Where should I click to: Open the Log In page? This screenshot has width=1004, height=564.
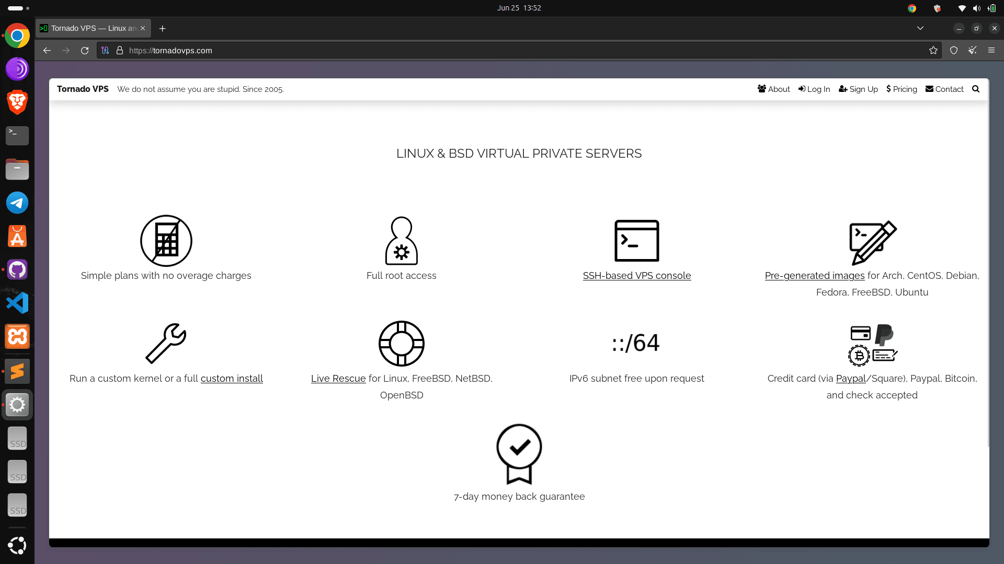point(814,89)
